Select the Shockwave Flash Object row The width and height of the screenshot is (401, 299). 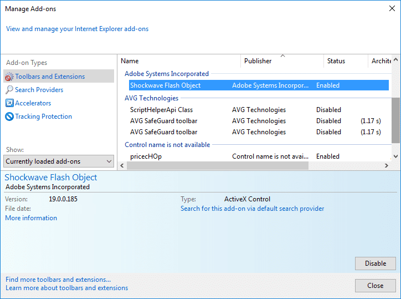(x=165, y=85)
